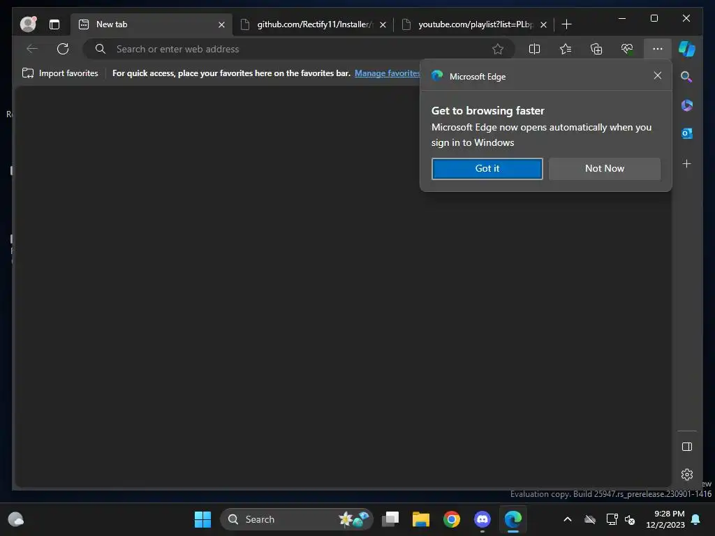Open the Microsoft 365 sidebar icon
715x536 pixels.
[x=687, y=105]
